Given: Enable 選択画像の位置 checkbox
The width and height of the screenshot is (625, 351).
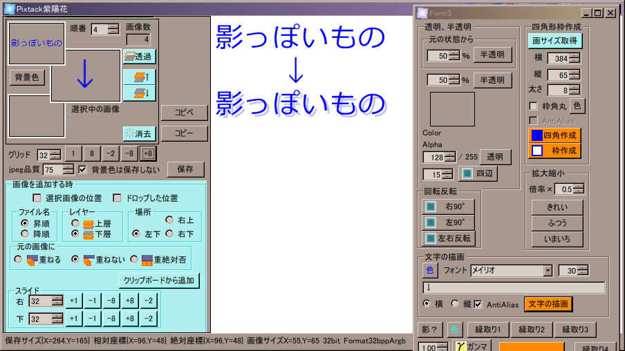Looking at the screenshot, I should point(37,198).
